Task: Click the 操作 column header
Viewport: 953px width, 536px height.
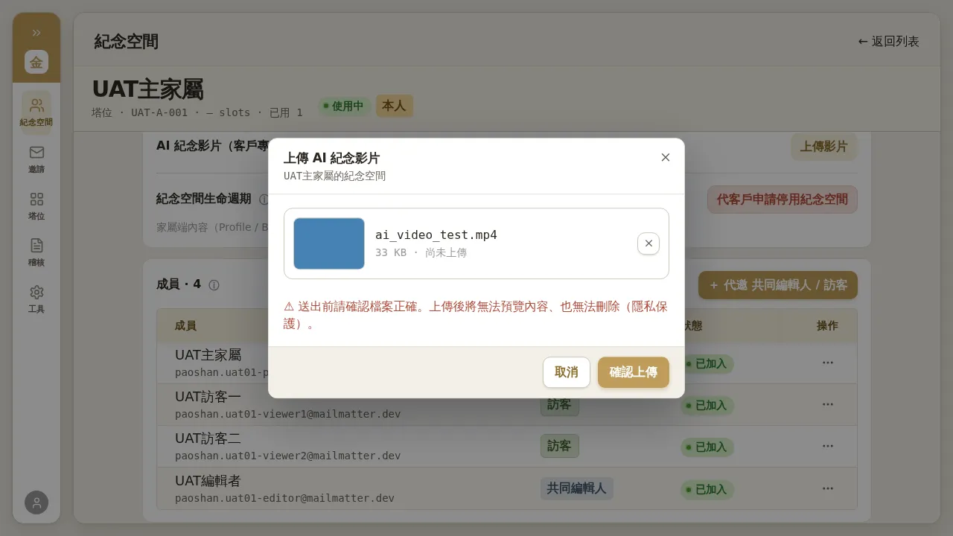Action: click(x=827, y=326)
